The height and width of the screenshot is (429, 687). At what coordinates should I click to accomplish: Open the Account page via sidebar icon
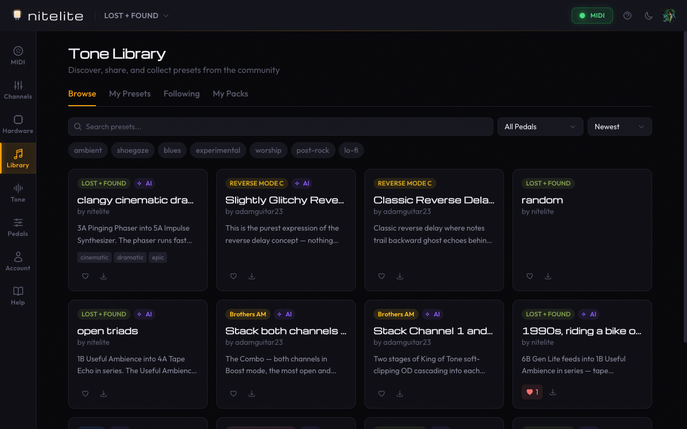click(18, 261)
